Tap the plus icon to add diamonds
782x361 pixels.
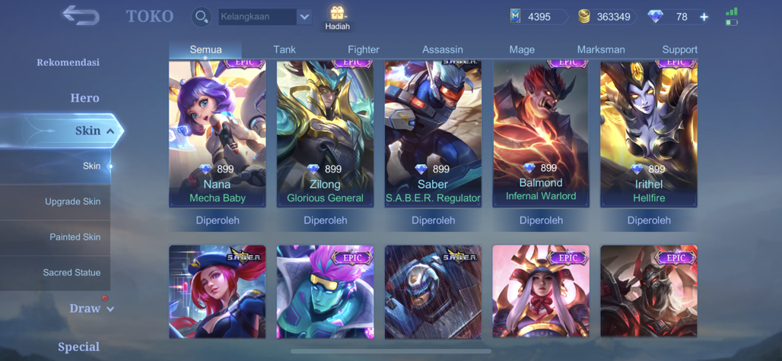[704, 17]
